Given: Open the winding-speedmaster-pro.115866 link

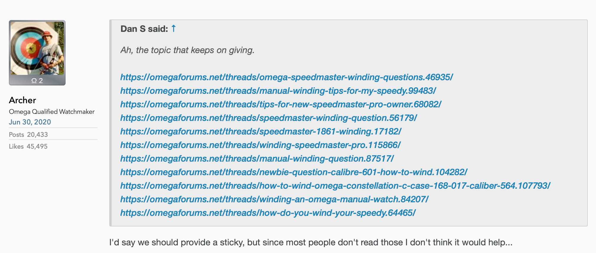Looking at the screenshot, I should [x=260, y=145].
